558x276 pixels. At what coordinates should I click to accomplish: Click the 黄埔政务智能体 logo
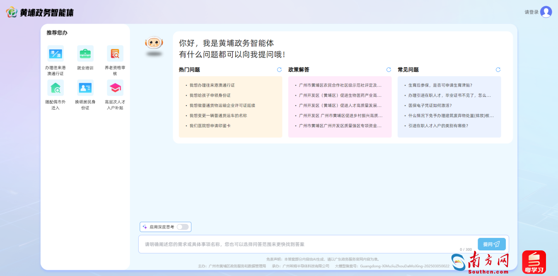pos(40,12)
